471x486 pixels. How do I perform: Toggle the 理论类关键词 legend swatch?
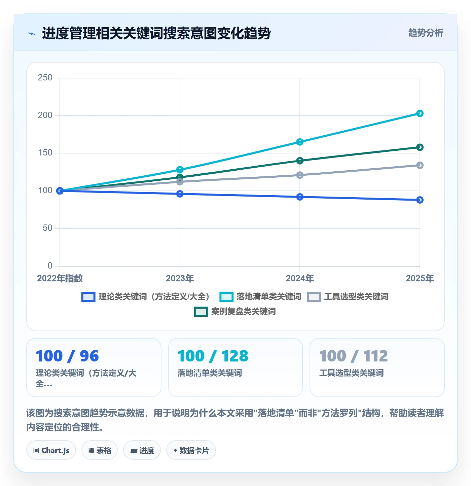pos(88,297)
